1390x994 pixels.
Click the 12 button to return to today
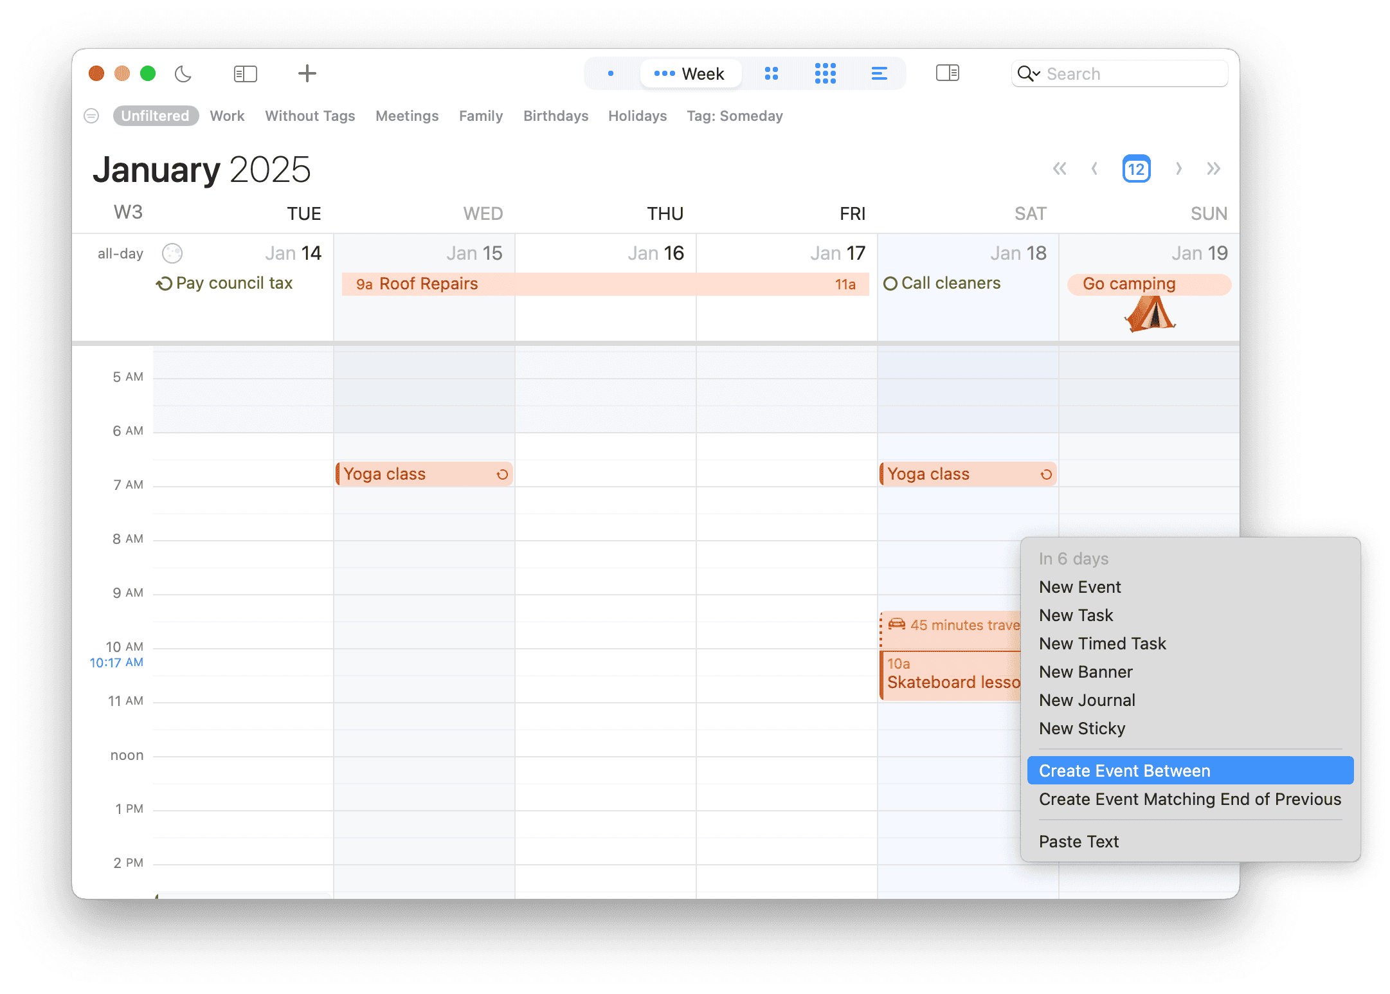[x=1136, y=168]
